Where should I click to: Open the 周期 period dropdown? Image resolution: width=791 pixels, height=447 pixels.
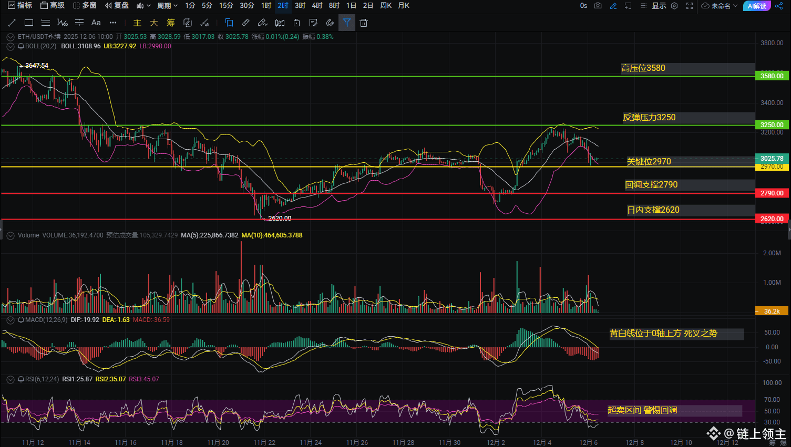coord(167,6)
